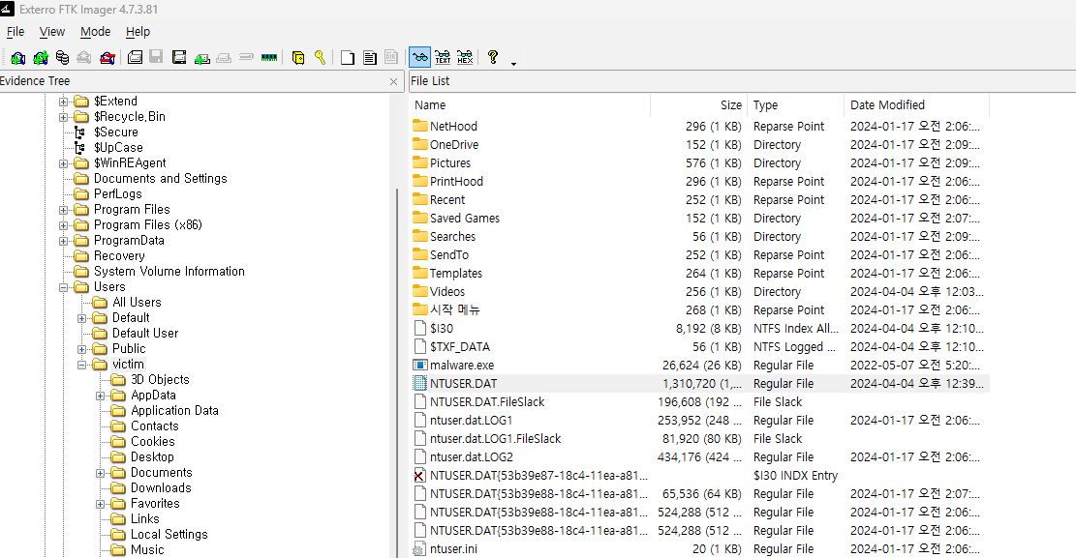1076x558 pixels.
Task: Click grayed Create Custom Content Image icon
Action: (224, 58)
